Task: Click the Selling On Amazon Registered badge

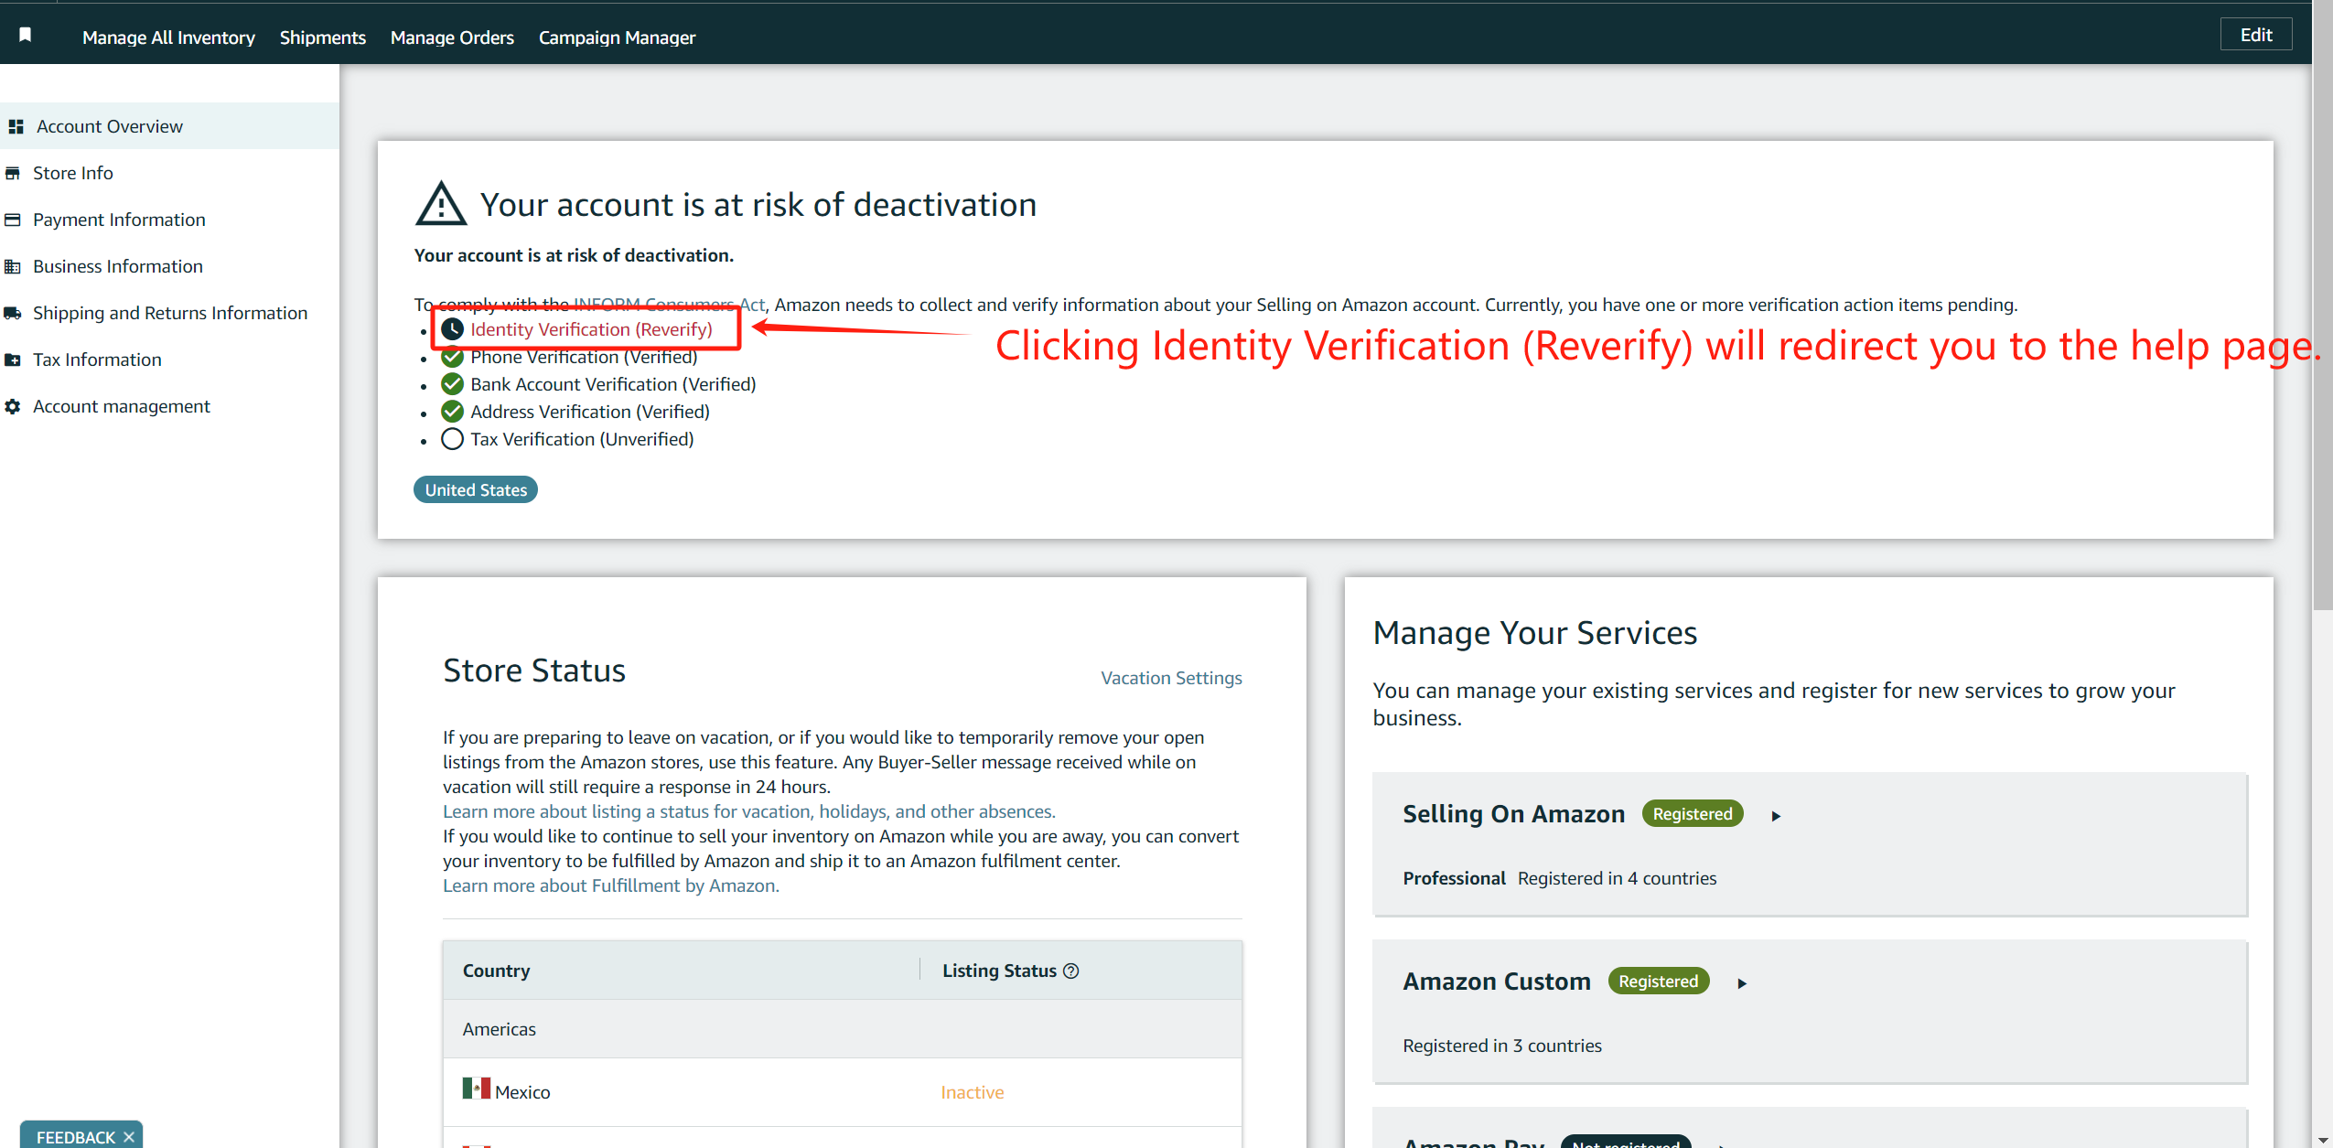Action: pos(1692,814)
